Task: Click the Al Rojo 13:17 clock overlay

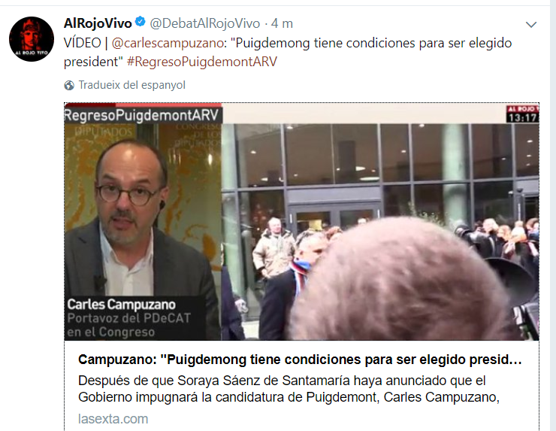Action: tap(522, 114)
